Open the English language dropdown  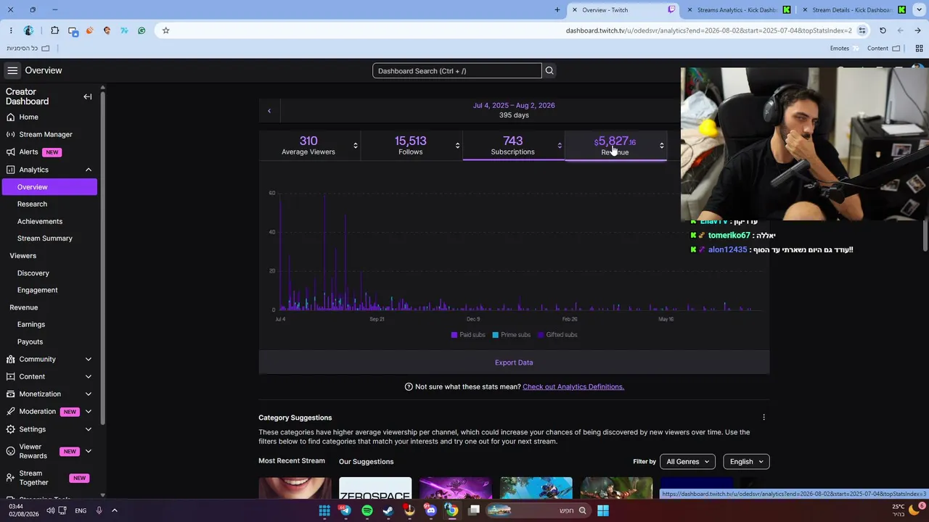click(x=746, y=461)
